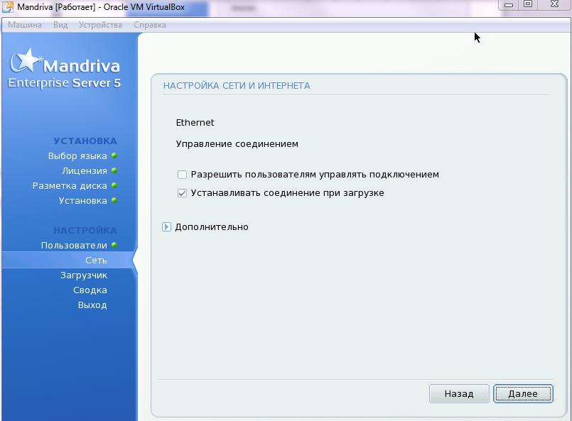Open the Справка menu
Image resolution: width=572 pixels, height=421 pixels.
[149, 25]
